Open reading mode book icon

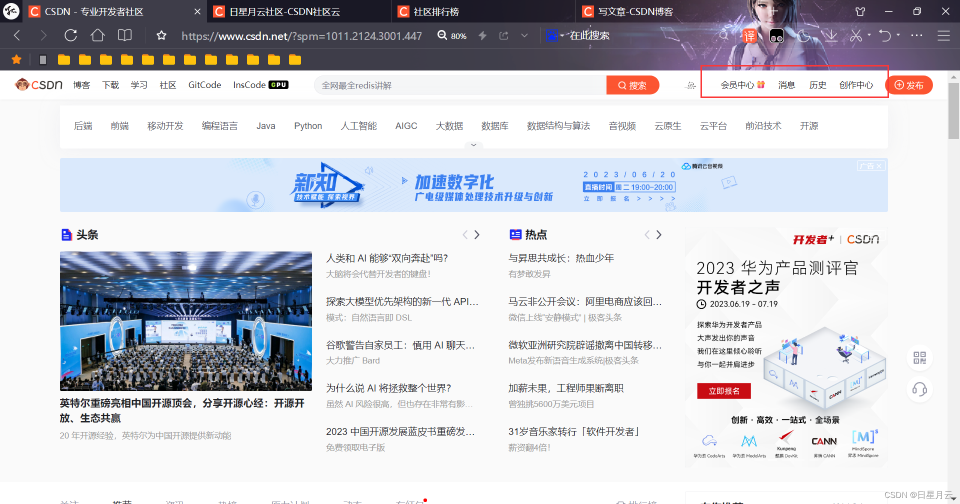tap(124, 35)
